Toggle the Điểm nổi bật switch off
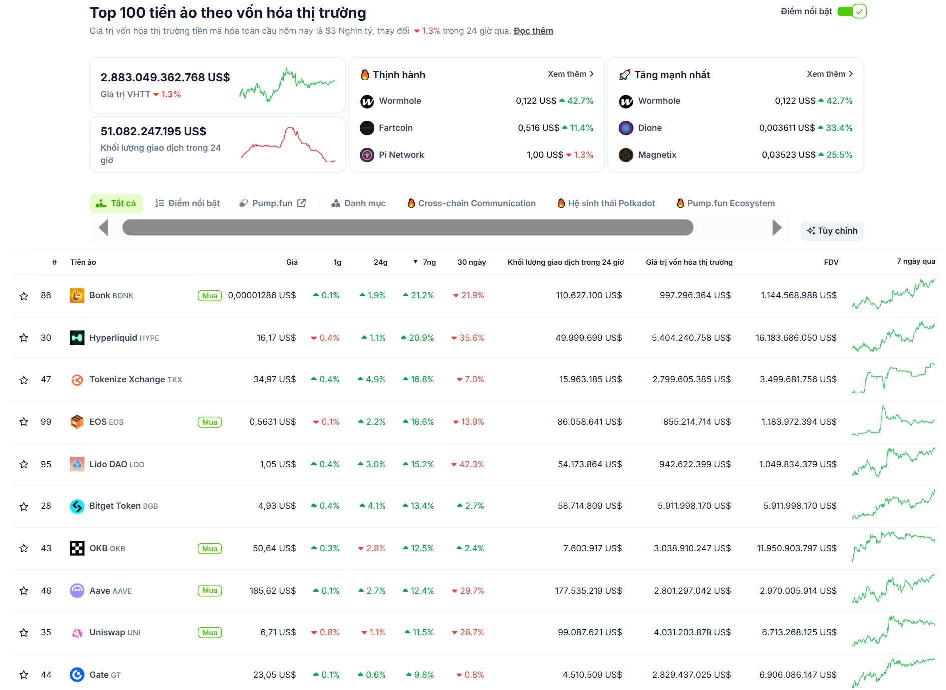Image resolution: width=946 pixels, height=690 pixels. tap(852, 11)
